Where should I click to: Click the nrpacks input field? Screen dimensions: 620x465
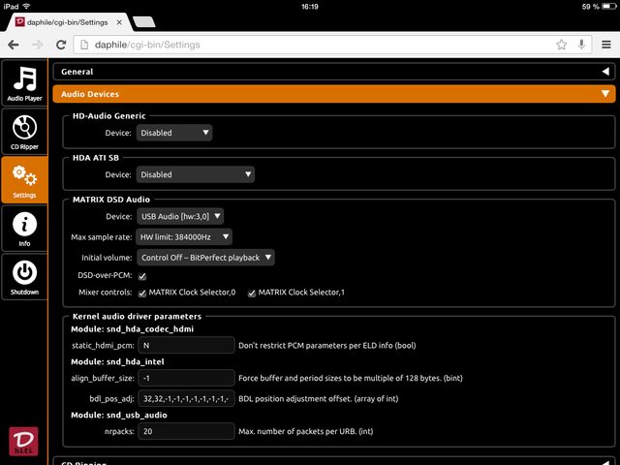[186, 431]
